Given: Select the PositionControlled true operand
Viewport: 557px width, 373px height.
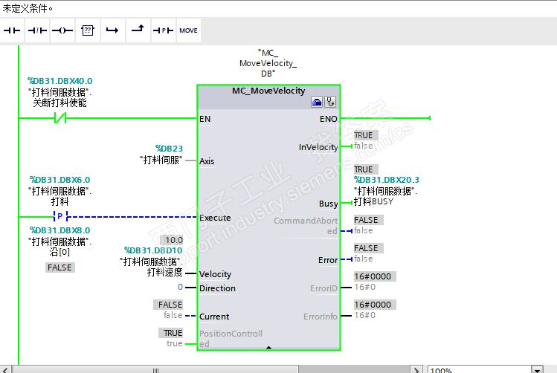Looking at the screenshot, I should click(175, 343).
